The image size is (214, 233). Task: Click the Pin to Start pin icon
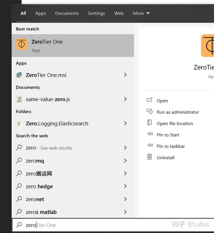click(x=150, y=134)
